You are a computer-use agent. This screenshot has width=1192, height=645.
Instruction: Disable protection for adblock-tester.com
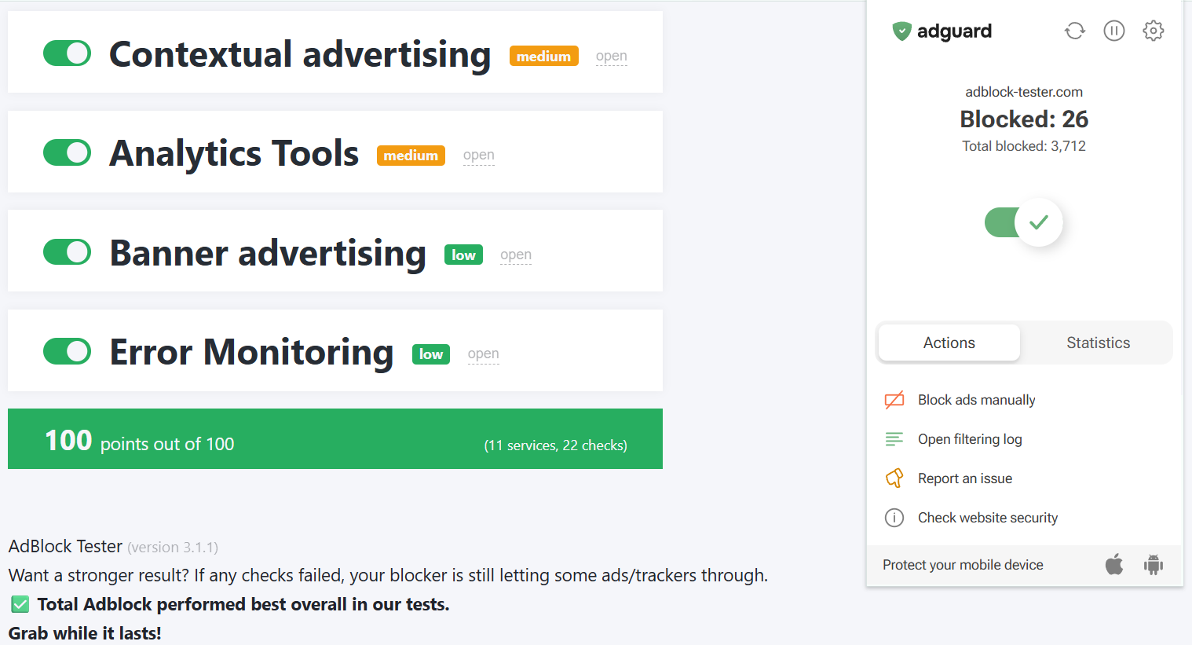click(1023, 222)
